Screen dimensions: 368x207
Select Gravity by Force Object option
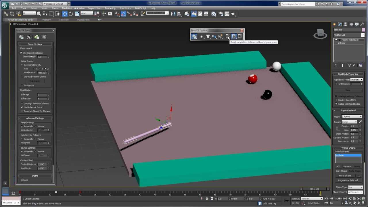tap(22, 77)
